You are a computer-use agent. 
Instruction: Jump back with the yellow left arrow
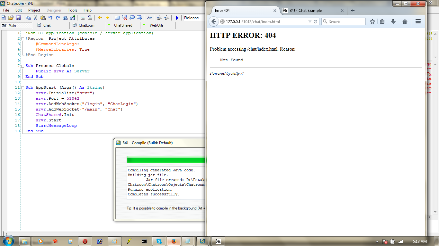click(x=100, y=18)
